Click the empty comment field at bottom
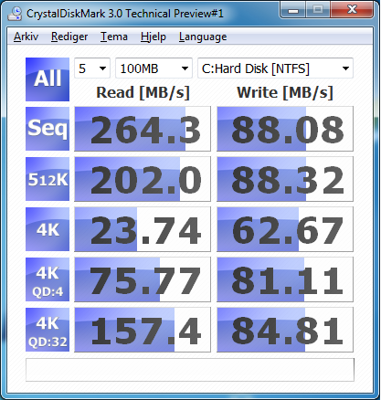Viewport: 381px width, 400px height. (x=190, y=370)
